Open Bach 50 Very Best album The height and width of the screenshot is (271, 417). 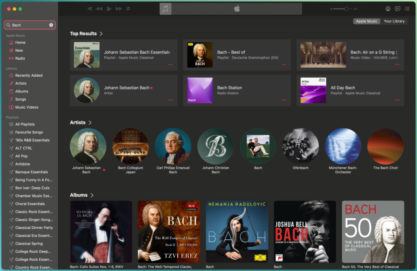(373, 232)
